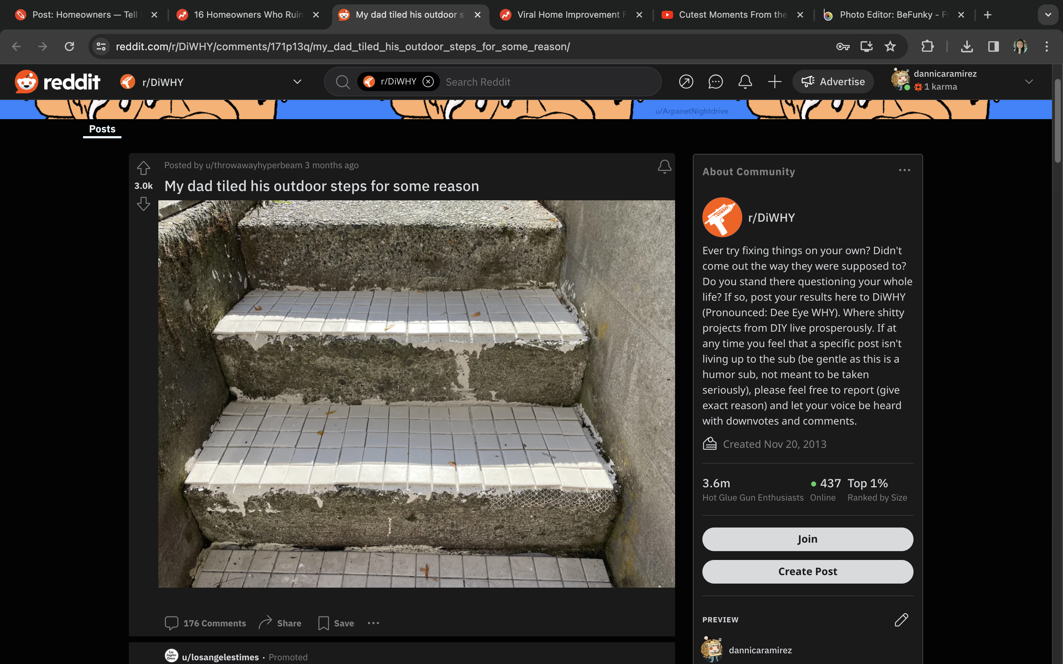Click the pencil edit preview icon
The width and height of the screenshot is (1063, 664).
click(901, 620)
